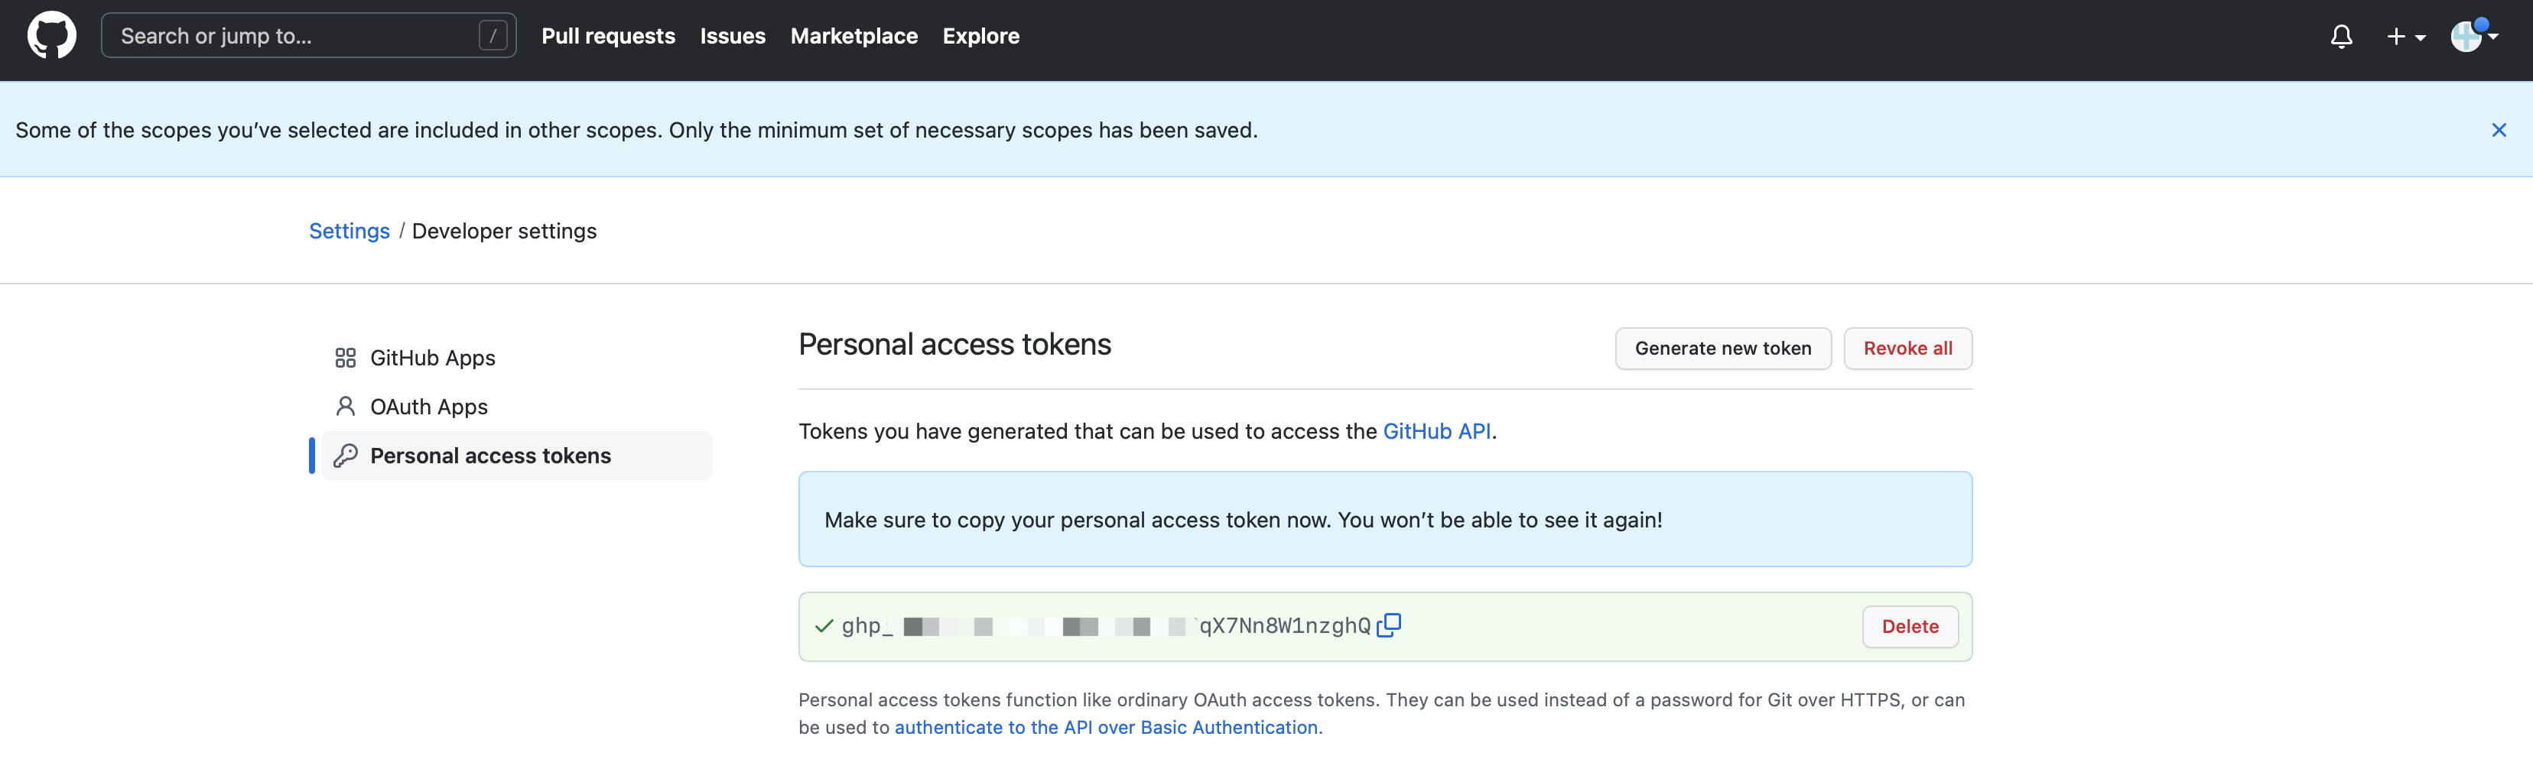Viewport: 2533px width, 769px height.
Task: Copy the token with the clipboard icon
Action: point(1388,625)
